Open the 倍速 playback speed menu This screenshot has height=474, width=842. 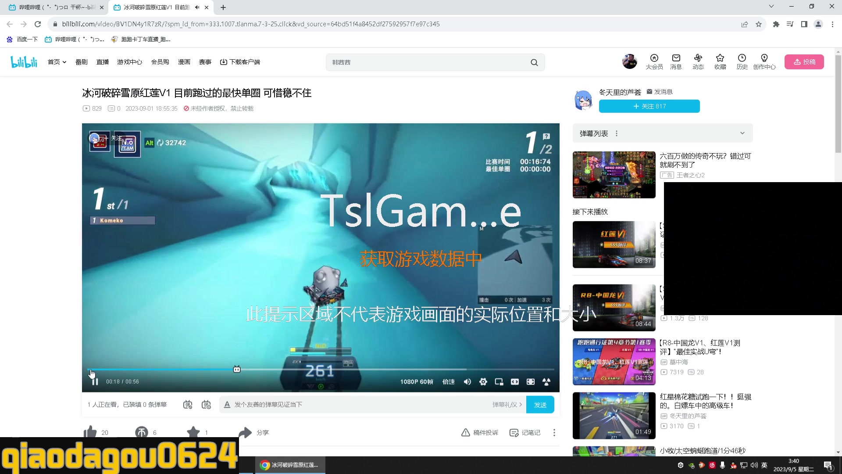tap(448, 382)
